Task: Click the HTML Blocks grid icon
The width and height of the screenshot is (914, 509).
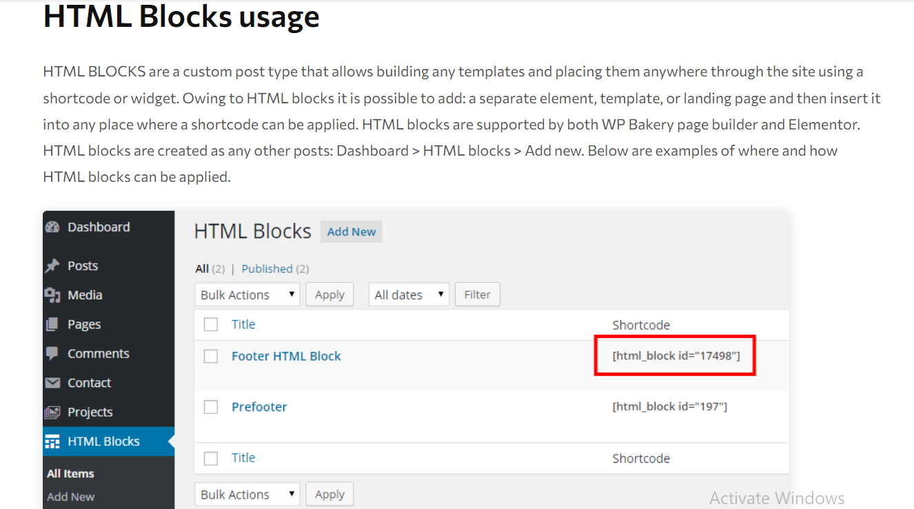Action: (52, 442)
